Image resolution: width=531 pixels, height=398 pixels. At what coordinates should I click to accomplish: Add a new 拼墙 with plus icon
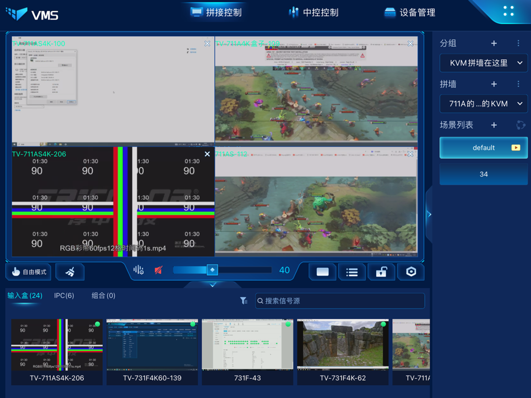point(494,84)
